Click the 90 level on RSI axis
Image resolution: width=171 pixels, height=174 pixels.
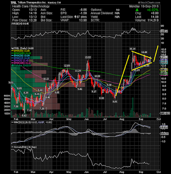pos(162,26)
